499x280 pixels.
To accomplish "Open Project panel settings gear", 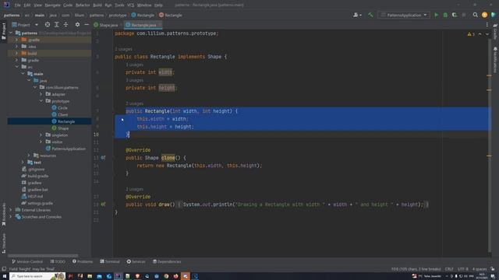I will tap(77, 24).
